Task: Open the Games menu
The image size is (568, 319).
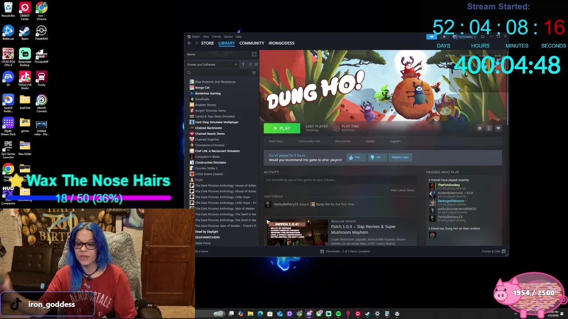Action: coord(228,37)
